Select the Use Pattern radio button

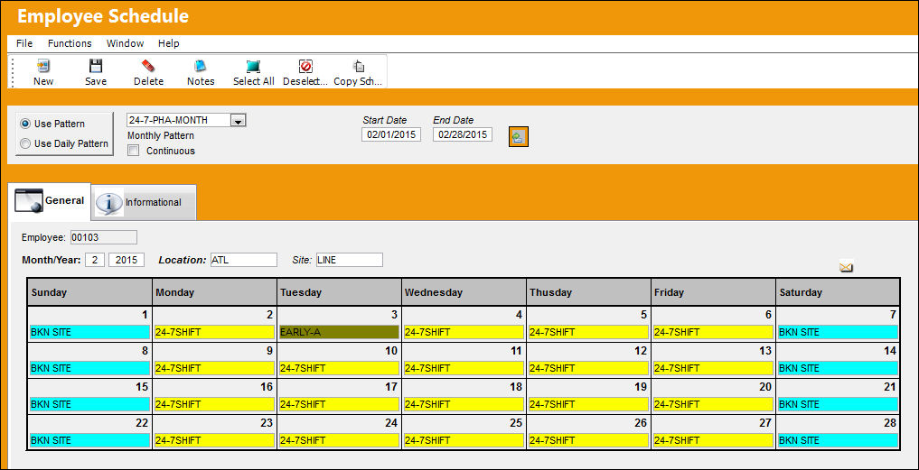coord(25,124)
